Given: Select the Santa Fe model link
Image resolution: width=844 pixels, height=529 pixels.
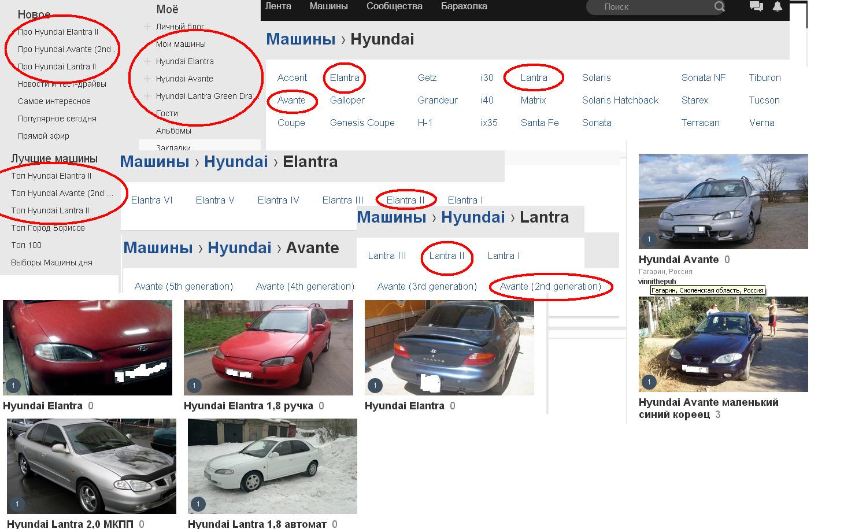Looking at the screenshot, I should [539, 123].
